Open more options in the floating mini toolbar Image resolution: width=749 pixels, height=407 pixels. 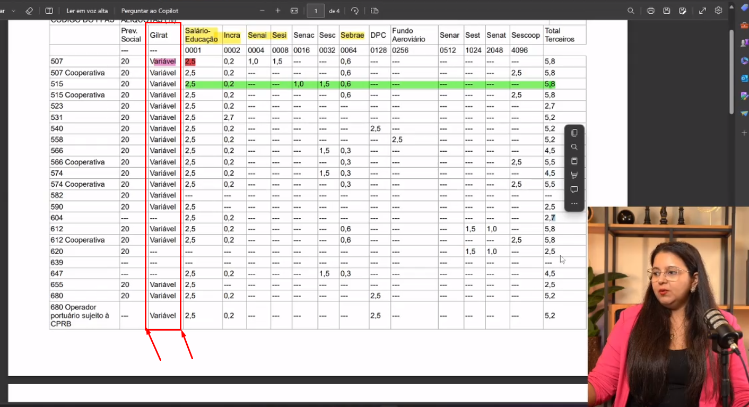(574, 203)
